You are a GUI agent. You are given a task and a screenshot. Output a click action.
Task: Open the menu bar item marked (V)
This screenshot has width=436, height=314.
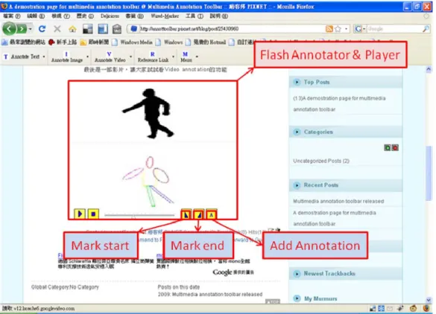60,16
